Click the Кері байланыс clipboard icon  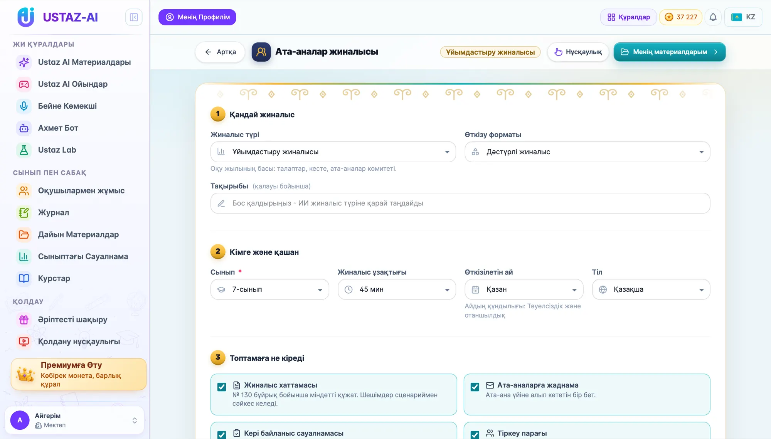click(x=237, y=433)
